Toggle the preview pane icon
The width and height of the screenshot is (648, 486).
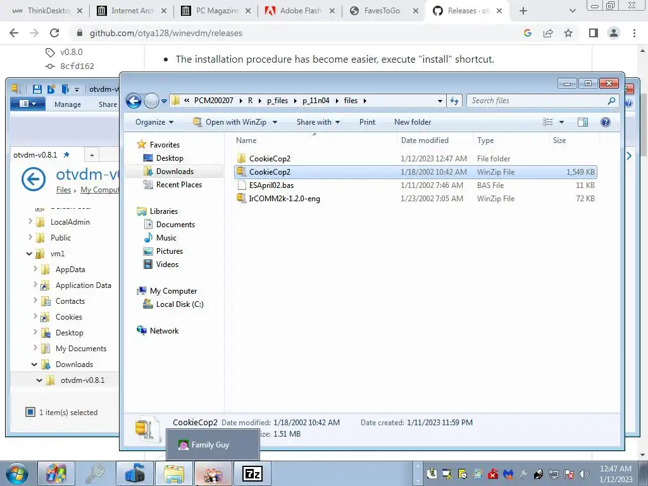(x=583, y=122)
